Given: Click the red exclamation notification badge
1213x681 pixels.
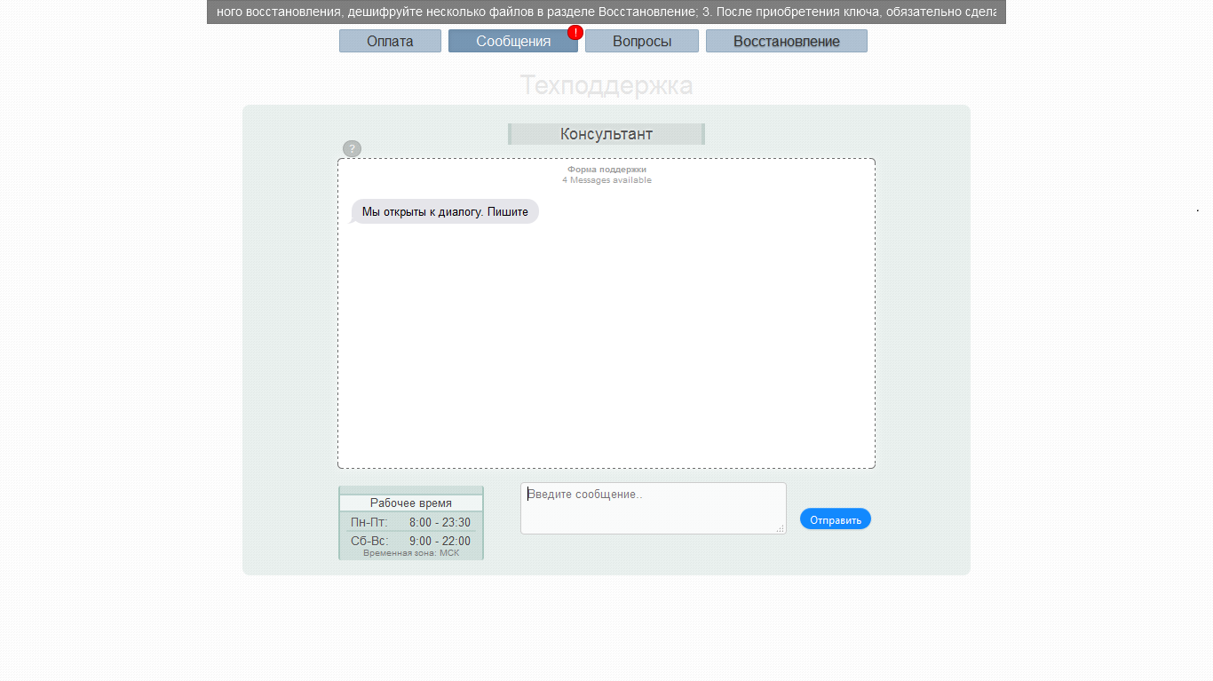Looking at the screenshot, I should pos(575,32).
